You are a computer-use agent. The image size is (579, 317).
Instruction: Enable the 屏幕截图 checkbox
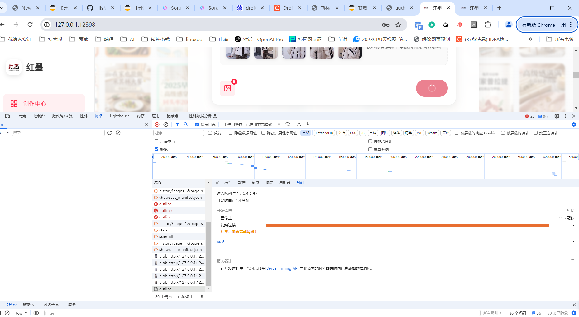(370, 149)
